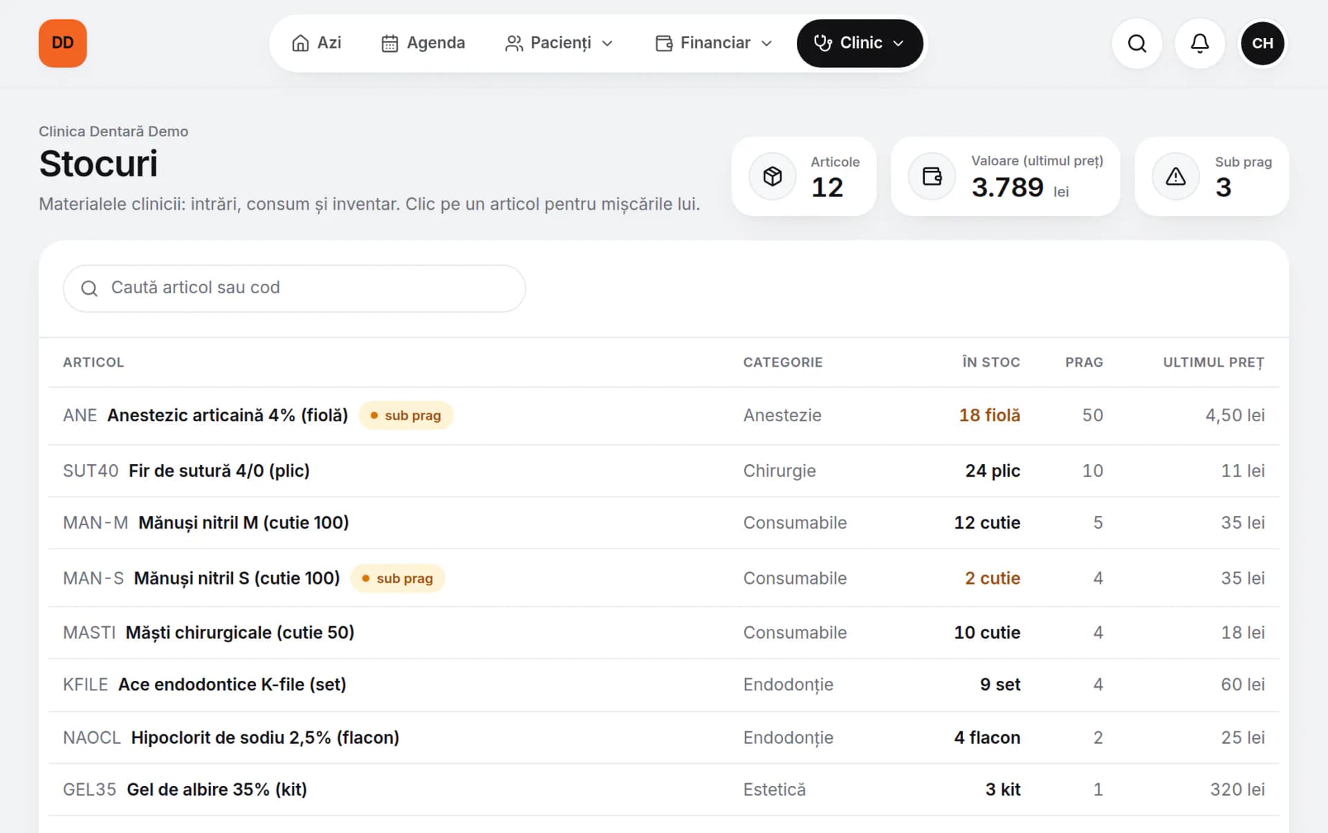Click the sub prag badge on MAN-S row
1328x833 pixels.
[397, 578]
